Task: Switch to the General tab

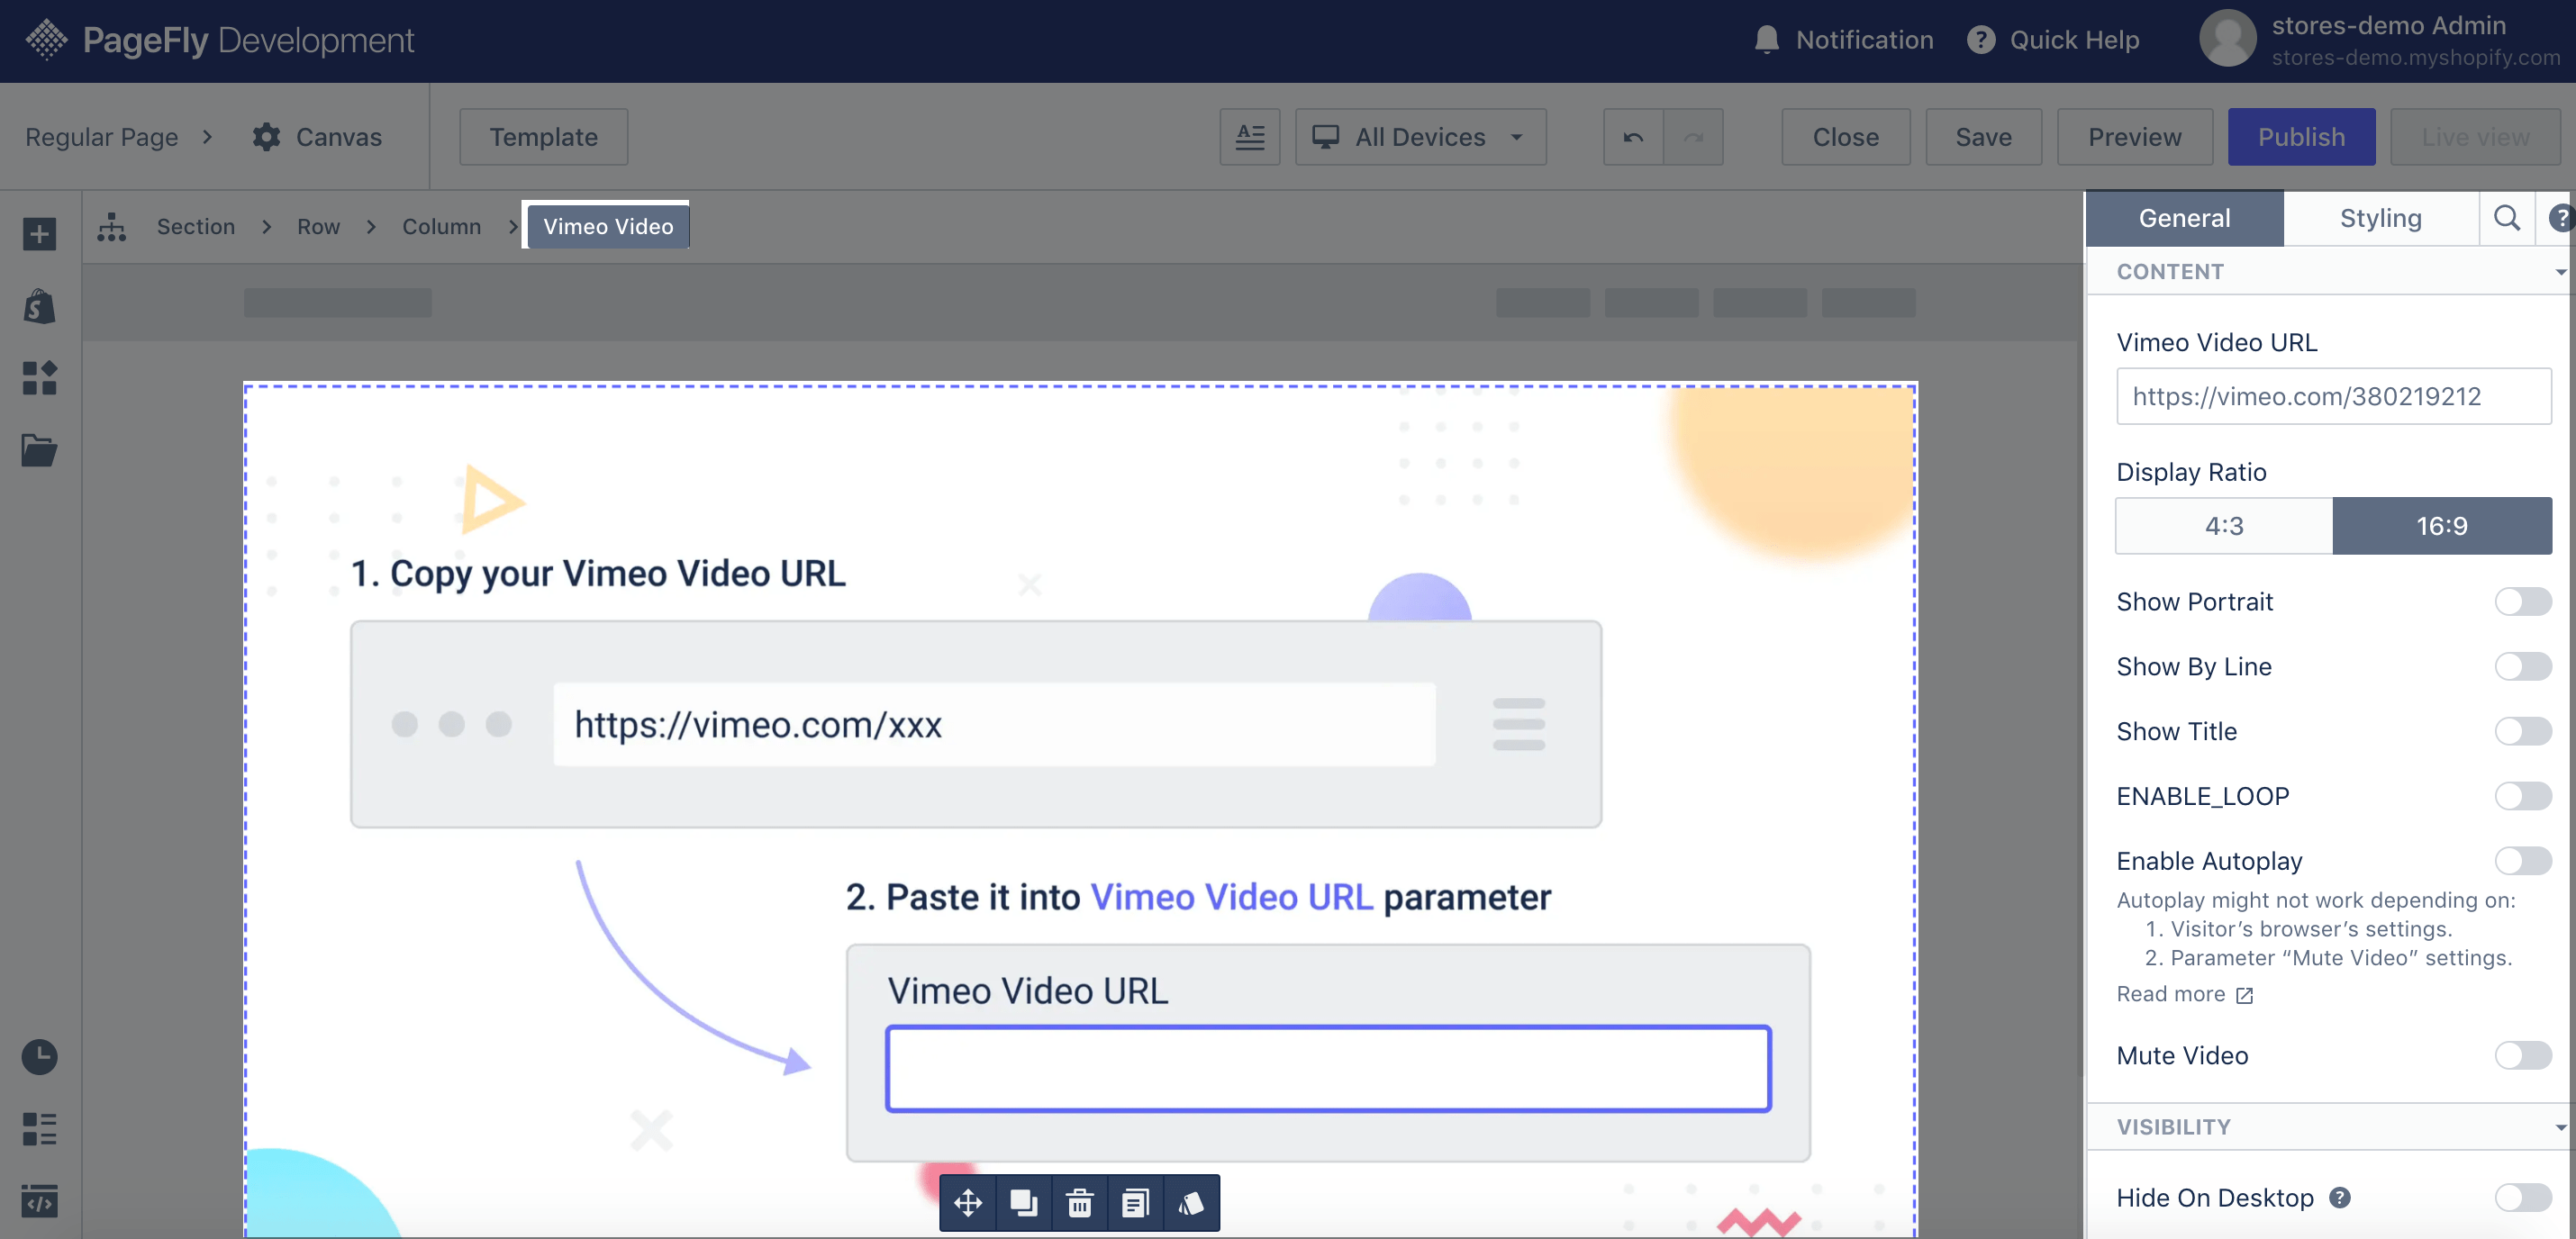Action: pyautogui.click(x=2184, y=218)
